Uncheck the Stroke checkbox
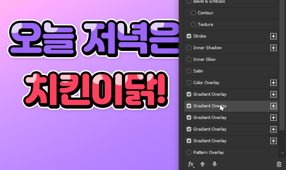The height and width of the screenshot is (170, 286). point(189,36)
